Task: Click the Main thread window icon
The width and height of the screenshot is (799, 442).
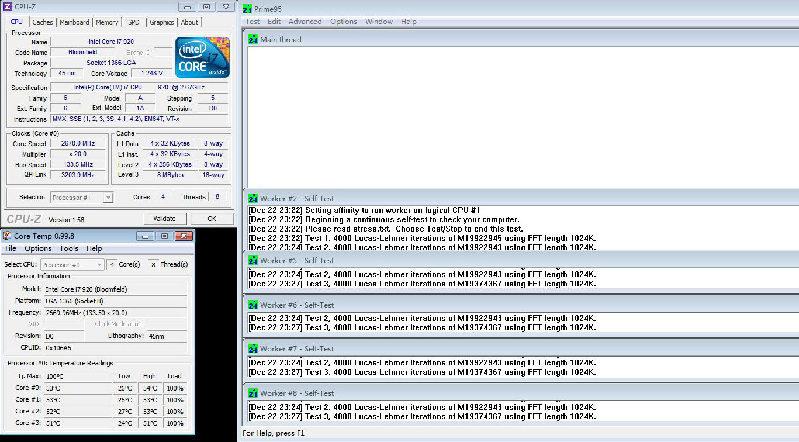Action: 253,39
